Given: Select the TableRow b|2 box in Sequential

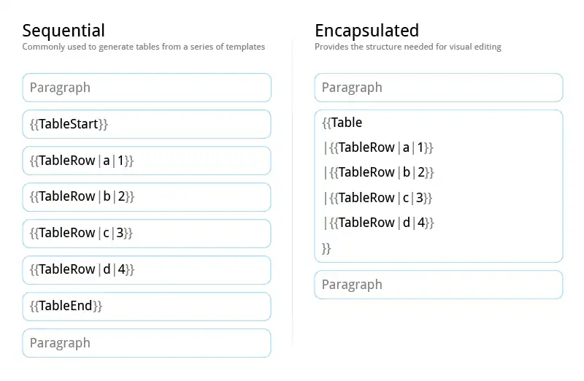Looking at the screenshot, I should (x=147, y=197).
